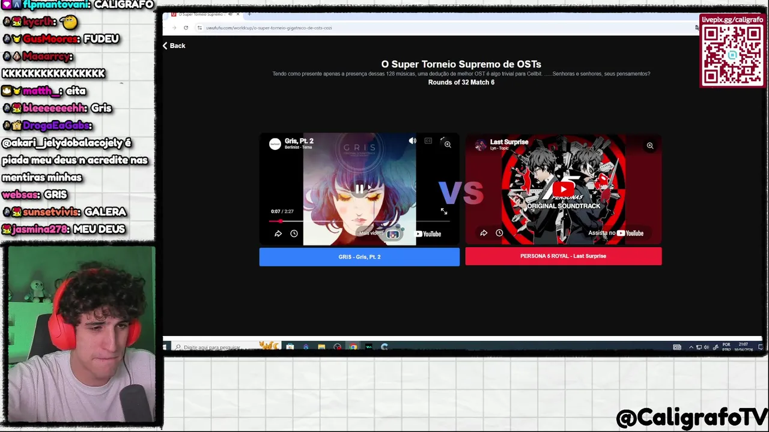Toggle captions on the Gris video
The image size is (769, 432).
pos(428,141)
